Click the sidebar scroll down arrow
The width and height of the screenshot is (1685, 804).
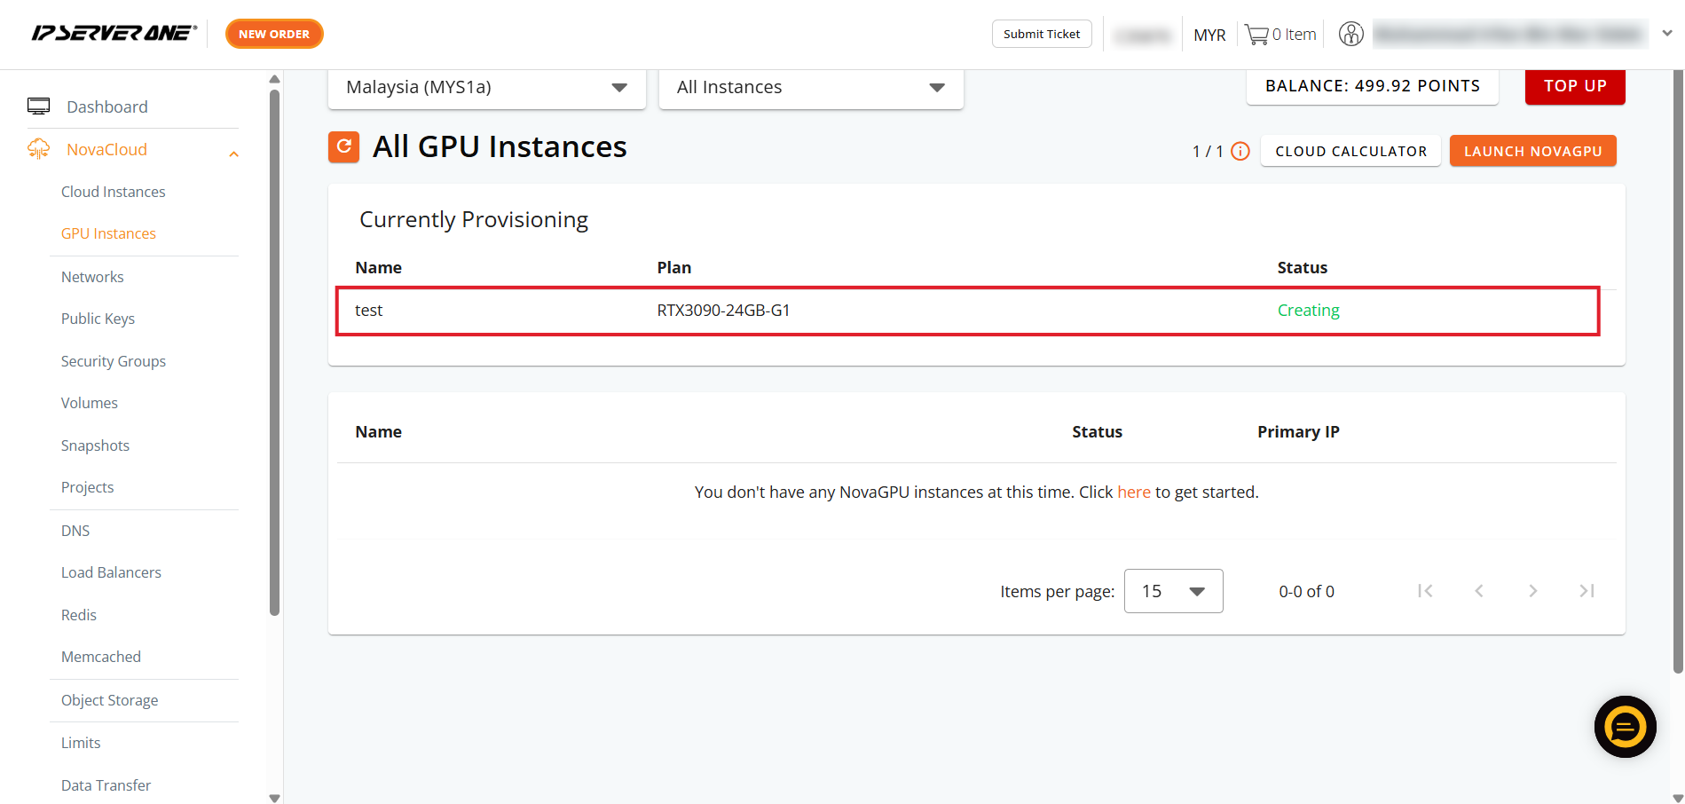point(274,798)
